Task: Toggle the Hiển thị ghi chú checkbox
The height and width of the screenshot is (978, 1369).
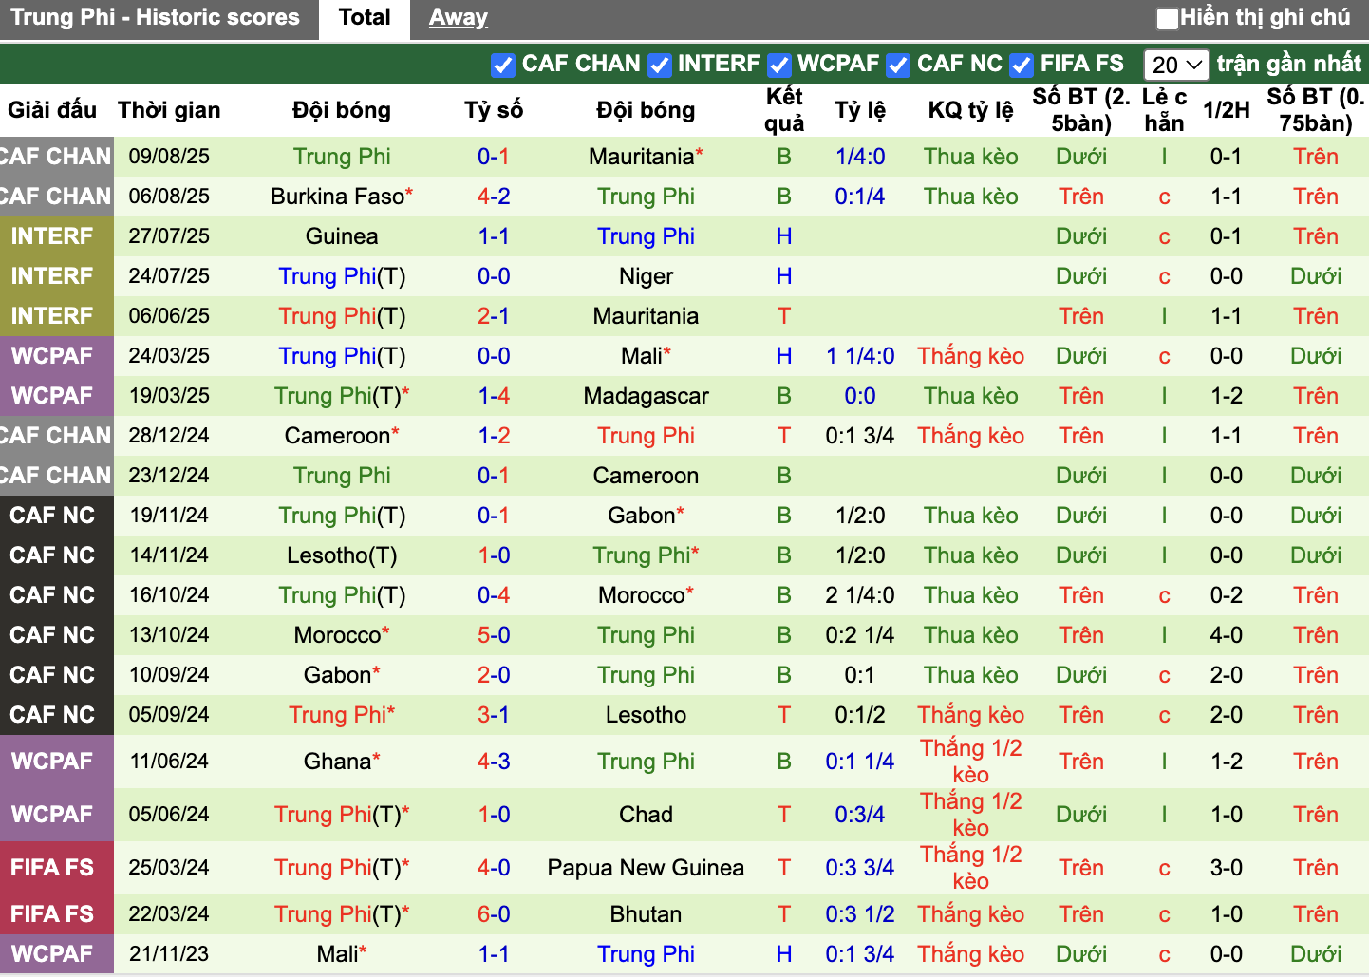Action: click(1167, 18)
